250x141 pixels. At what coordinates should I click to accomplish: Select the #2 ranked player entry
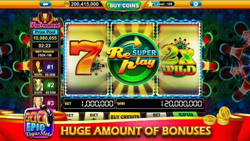[x=45, y=86]
